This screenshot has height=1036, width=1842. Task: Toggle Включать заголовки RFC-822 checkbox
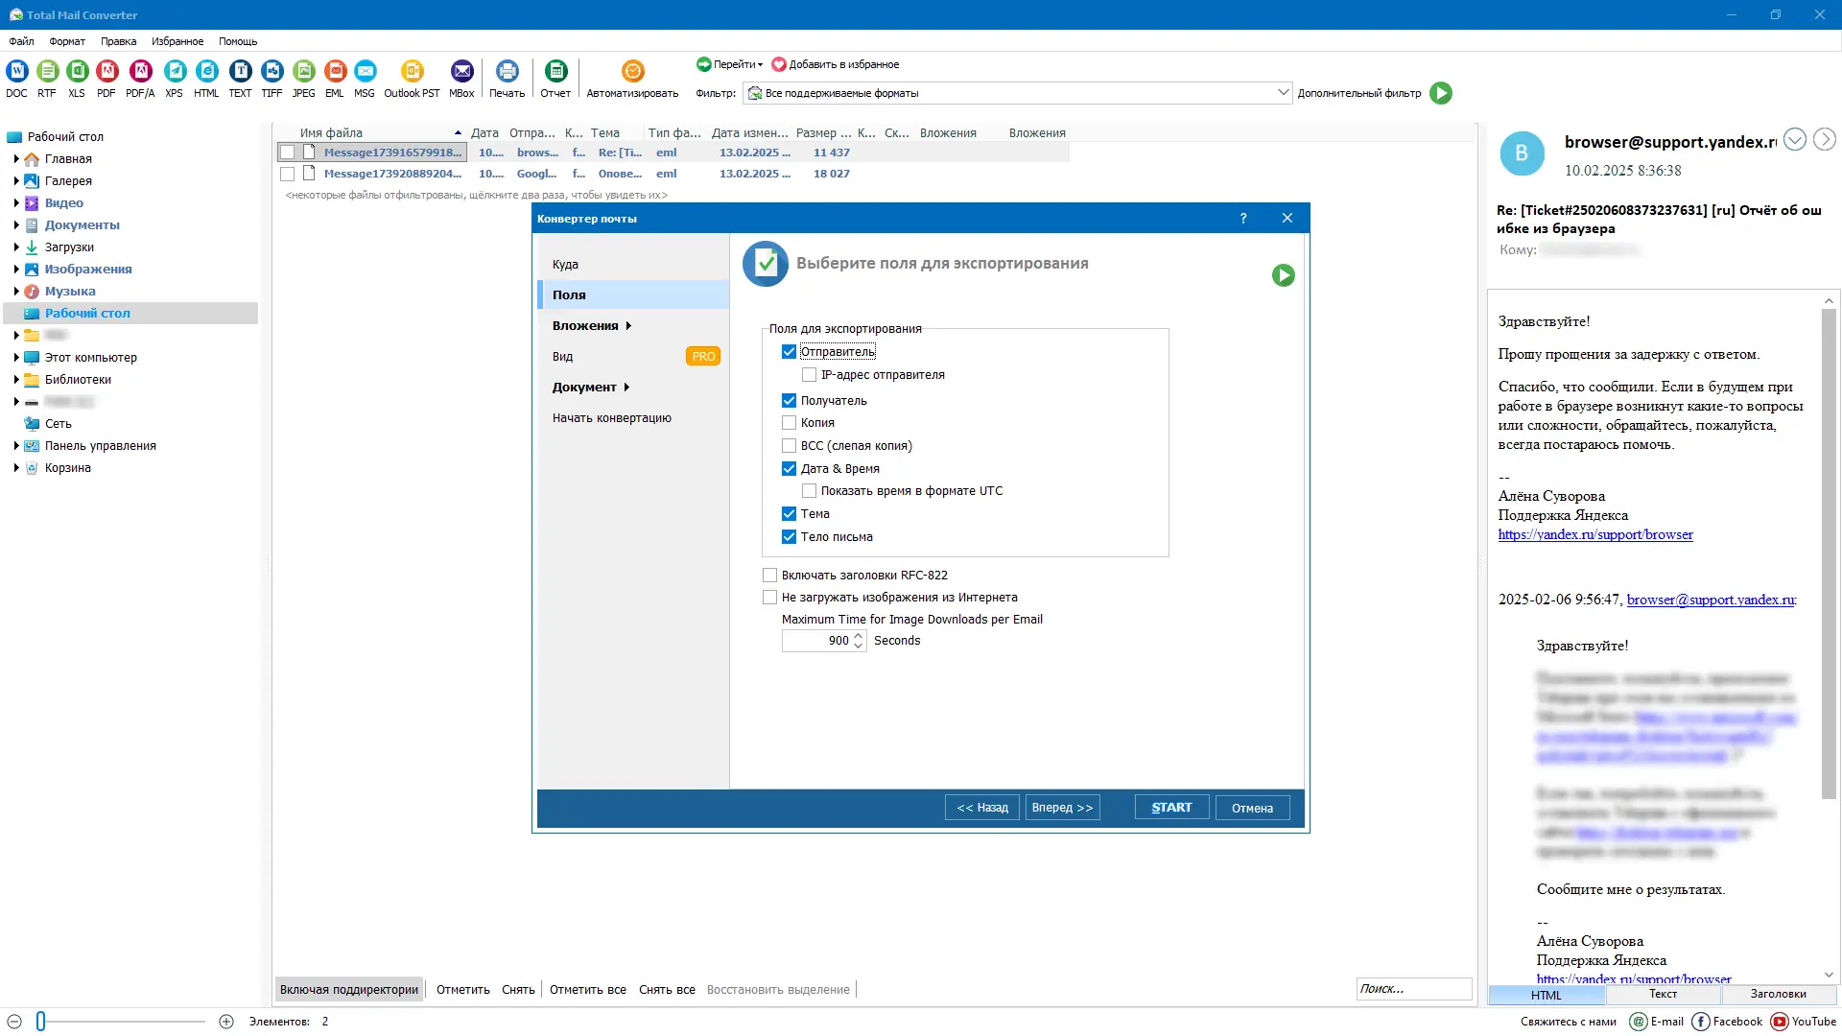[x=769, y=576]
